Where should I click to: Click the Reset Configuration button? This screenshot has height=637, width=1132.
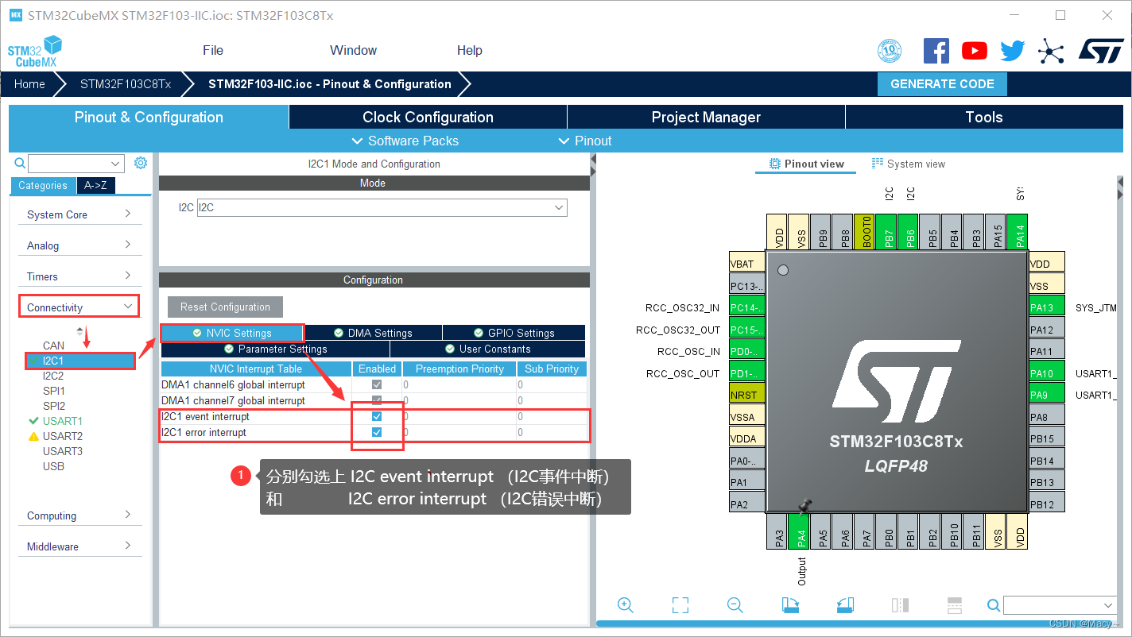pyautogui.click(x=225, y=307)
